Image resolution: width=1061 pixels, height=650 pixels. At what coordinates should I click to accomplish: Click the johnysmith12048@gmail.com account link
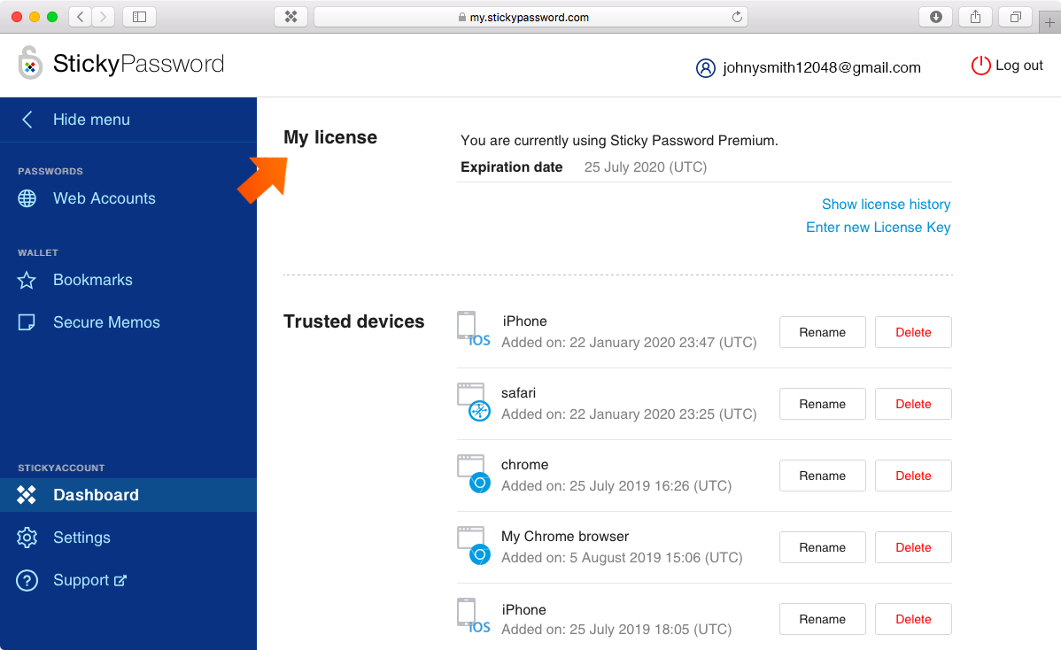point(822,67)
